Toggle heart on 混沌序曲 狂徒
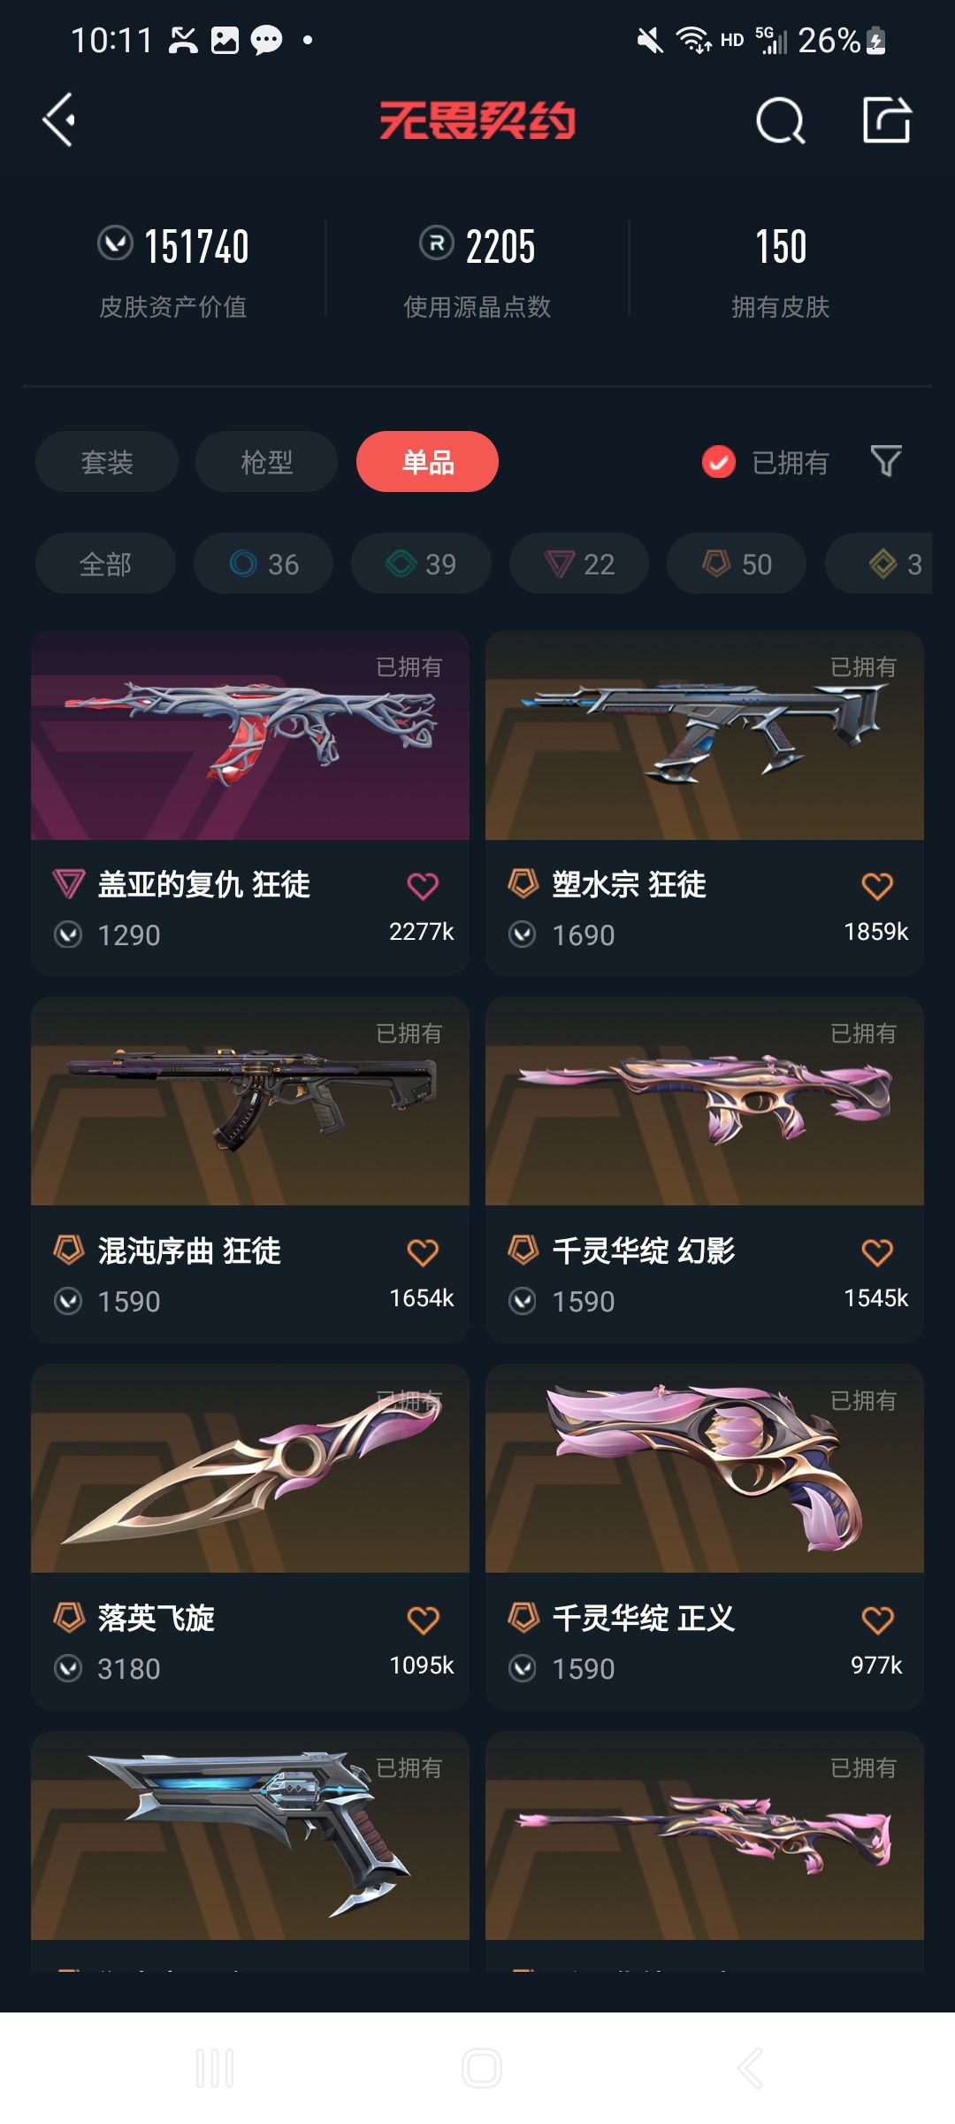Viewport: 955px width, 2124px height. 423,1252
